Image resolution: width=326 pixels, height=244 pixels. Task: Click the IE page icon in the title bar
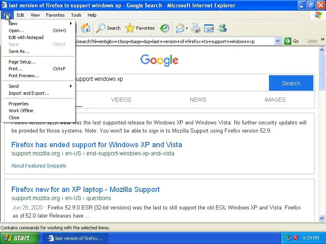tap(4, 5)
